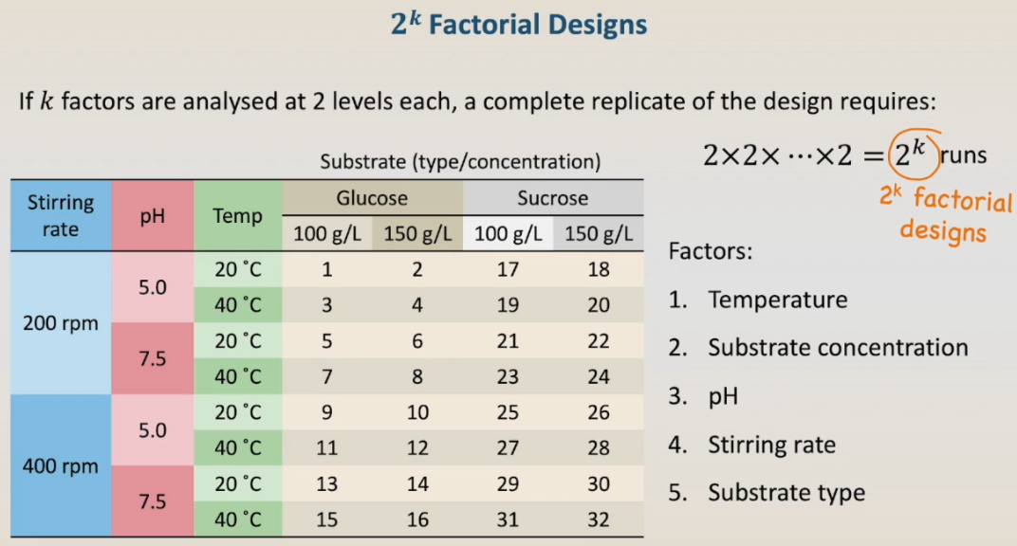Viewport: 1017px width, 546px height.
Task: Click run number 1 cell
Action: tap(327, 269)
